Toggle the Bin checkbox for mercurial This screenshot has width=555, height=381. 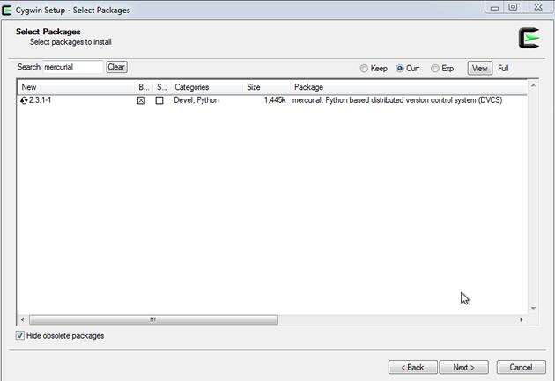[141, 100]
